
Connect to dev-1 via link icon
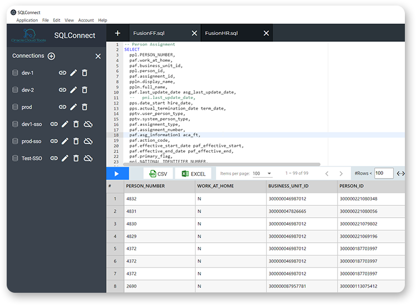(62, 73)
